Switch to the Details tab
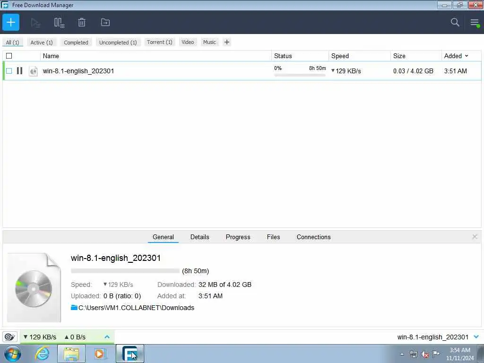This screenshot has height=363, width=484. 200,237
